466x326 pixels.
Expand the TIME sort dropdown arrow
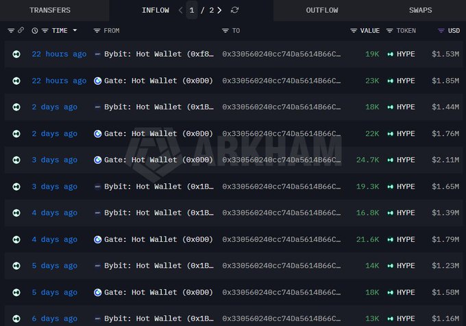coord(75,30)
